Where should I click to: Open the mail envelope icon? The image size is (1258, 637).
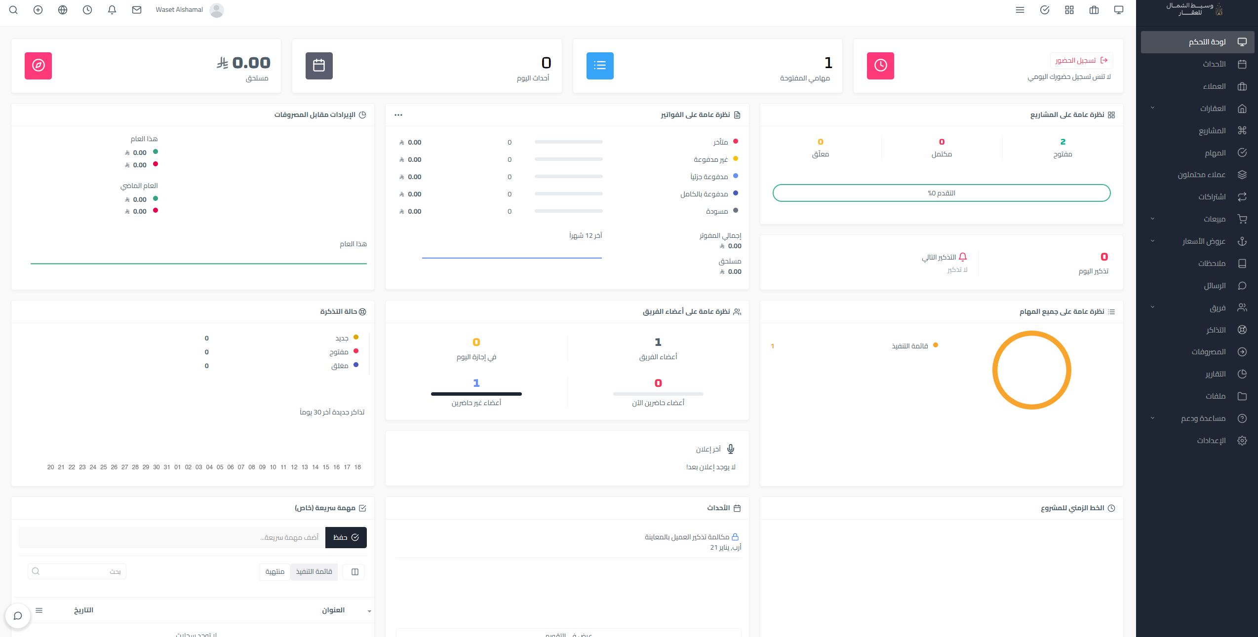point(137,10)
